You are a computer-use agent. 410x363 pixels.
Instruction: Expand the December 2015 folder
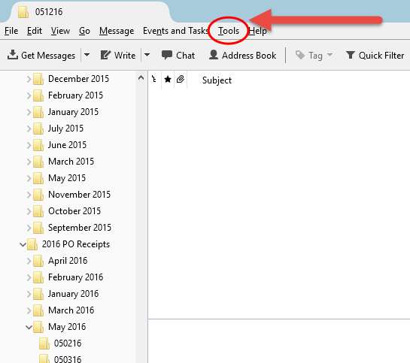pos(29,79)
